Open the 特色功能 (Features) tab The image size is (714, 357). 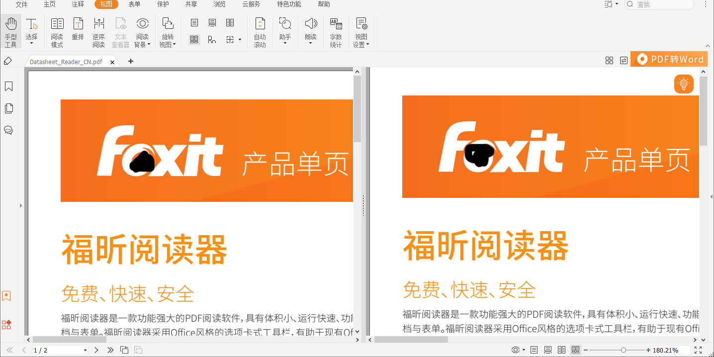pos(289,4)
